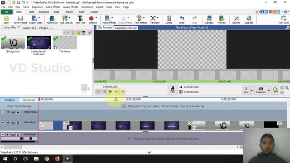Image resolution: width=290 pixels, height=163 pixels.
Task: Open Transition dropdown arrow
Action: tap(158, 18)
